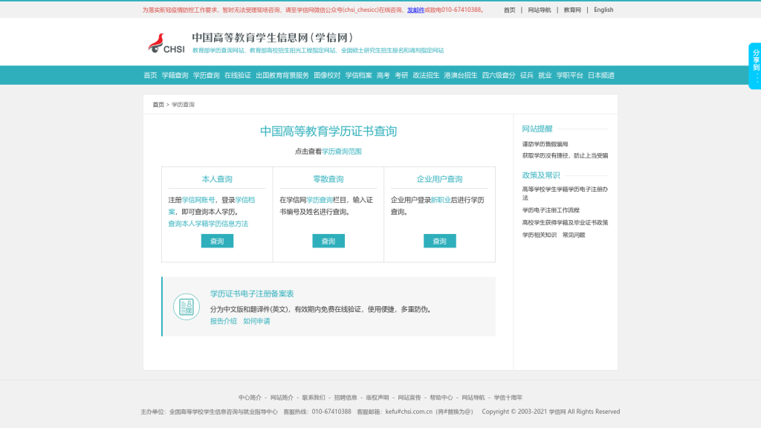Screen dimensions: 761x428
Task: Go to 四六级查分 in the navigation bar
Action: [x=499, y=75]
